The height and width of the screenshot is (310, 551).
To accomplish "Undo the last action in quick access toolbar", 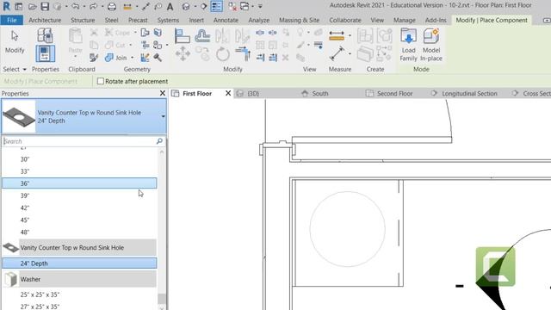I will click(x=76, y=6).
